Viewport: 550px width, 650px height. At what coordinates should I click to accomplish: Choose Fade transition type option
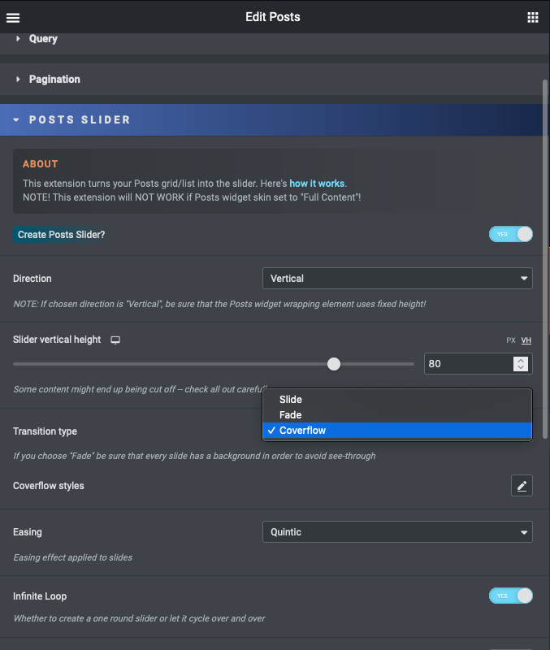(291, 415)
